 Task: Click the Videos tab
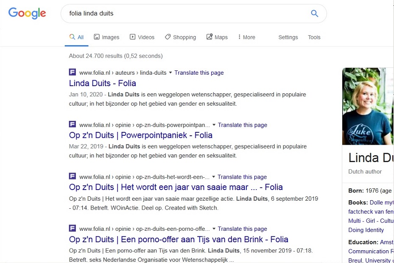coord(142,37)
